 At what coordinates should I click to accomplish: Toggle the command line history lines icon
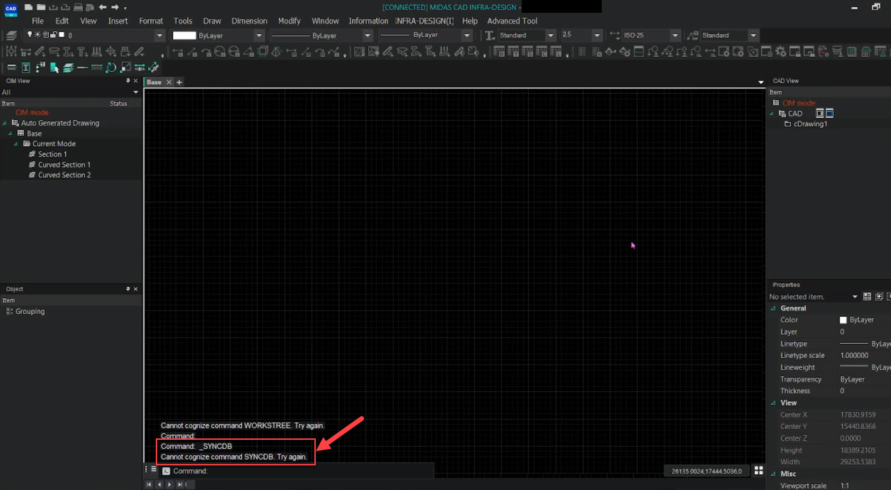[x=154, y=469]
